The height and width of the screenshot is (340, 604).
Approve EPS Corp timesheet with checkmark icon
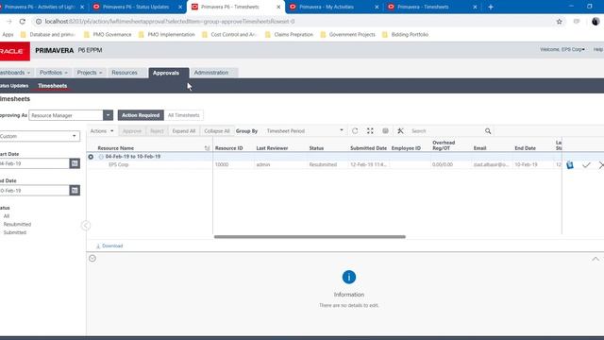pos(586,165)
